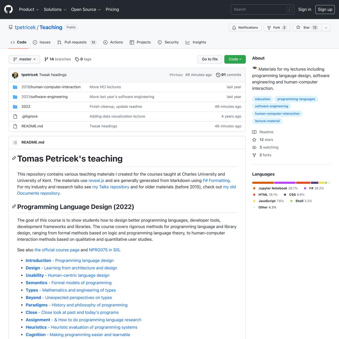Switch to the Code tab

[x=19, y=42]
